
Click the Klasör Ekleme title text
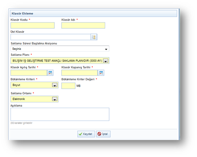pyautogui.click(x=23, y=13)
